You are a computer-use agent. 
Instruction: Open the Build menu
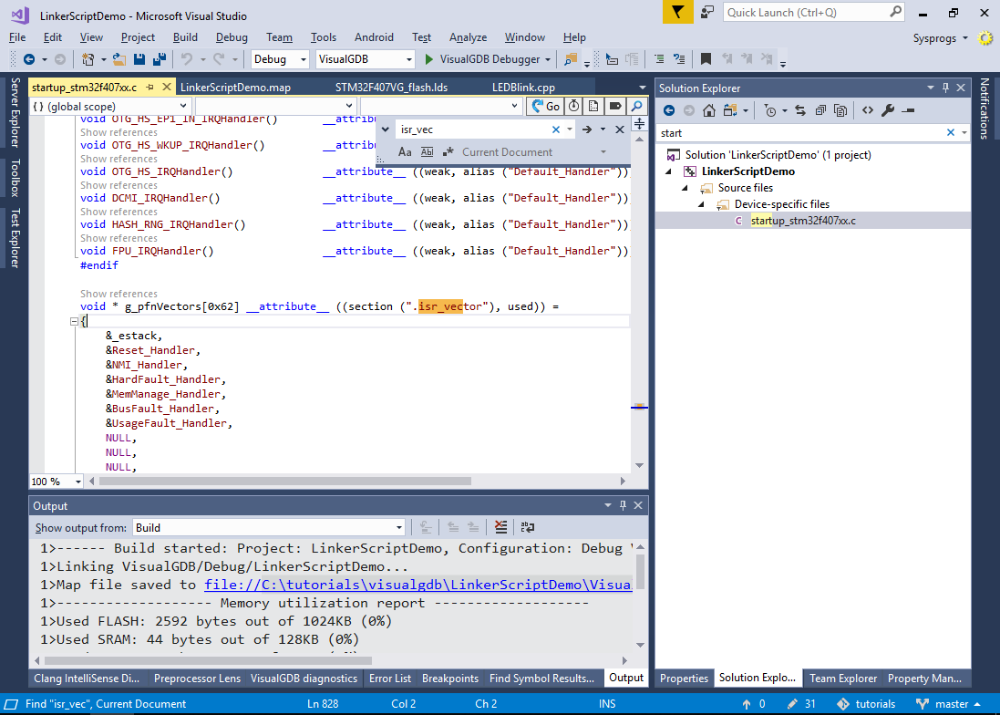click(185, 37)
